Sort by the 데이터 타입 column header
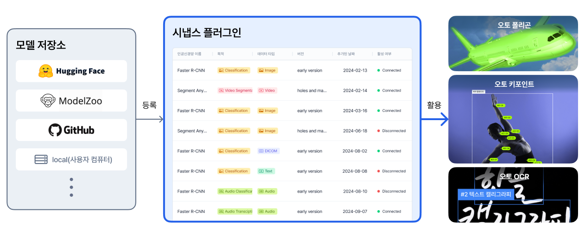The width and height of the screenshot is (585, 231). pyautogui.click(x=266, y=54)
